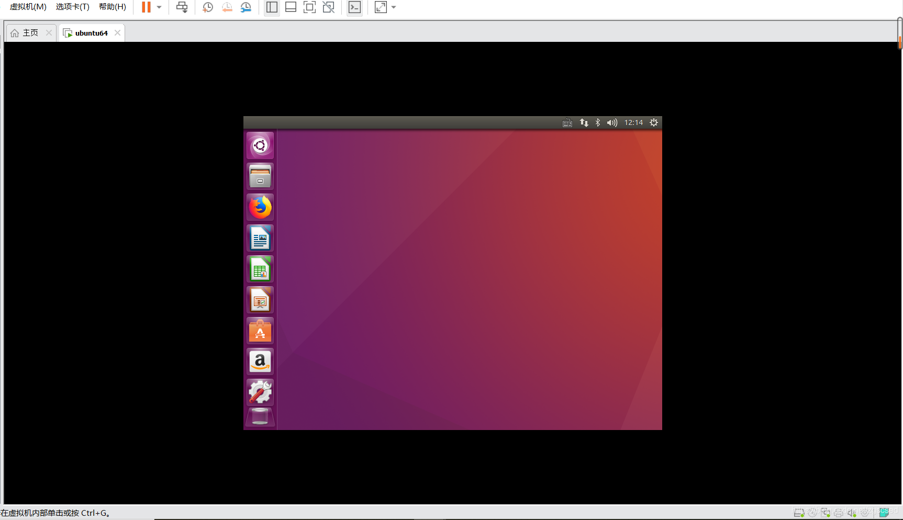Open the Ubuntu system gear menu

(654, 122)
